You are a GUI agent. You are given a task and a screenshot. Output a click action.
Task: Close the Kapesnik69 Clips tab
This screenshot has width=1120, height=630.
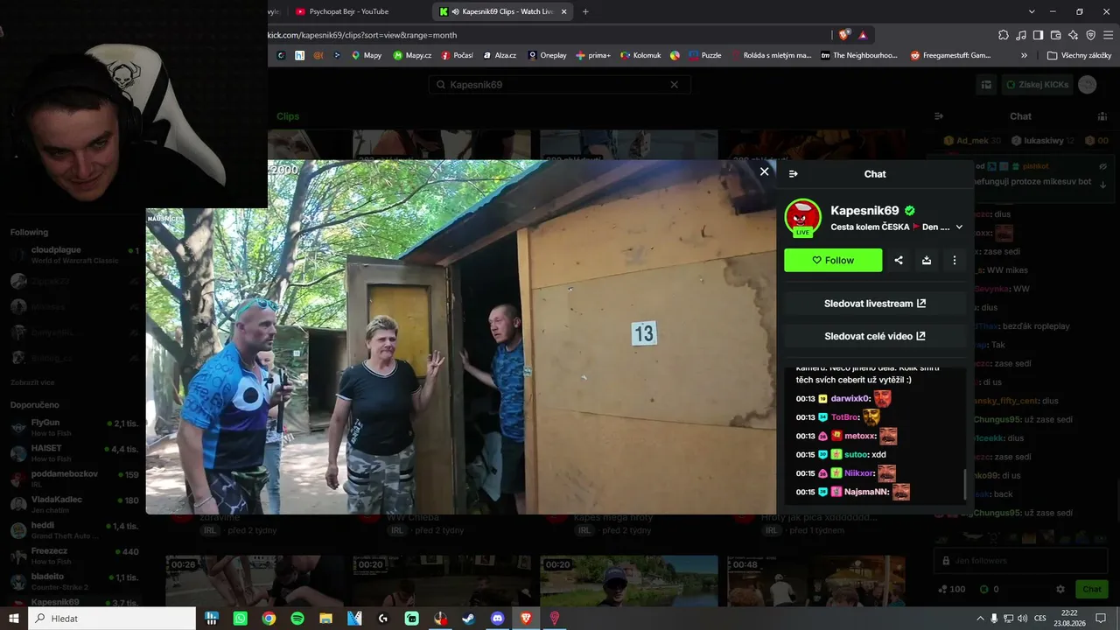click(x=564, y=11)
